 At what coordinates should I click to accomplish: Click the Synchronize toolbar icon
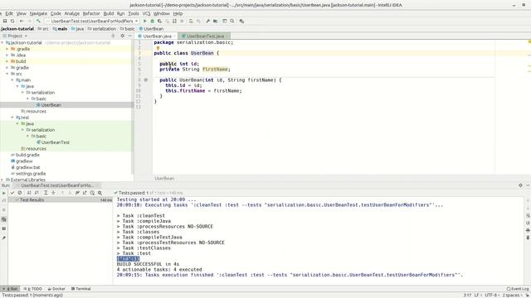[12, 21]
